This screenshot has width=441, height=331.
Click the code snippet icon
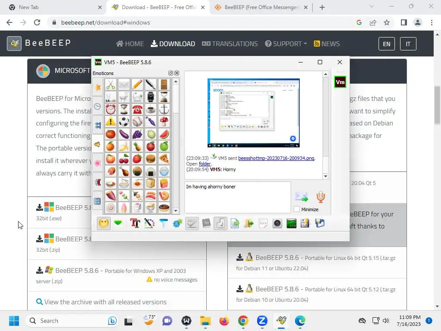pyautogui.click(x=263, y=224)
